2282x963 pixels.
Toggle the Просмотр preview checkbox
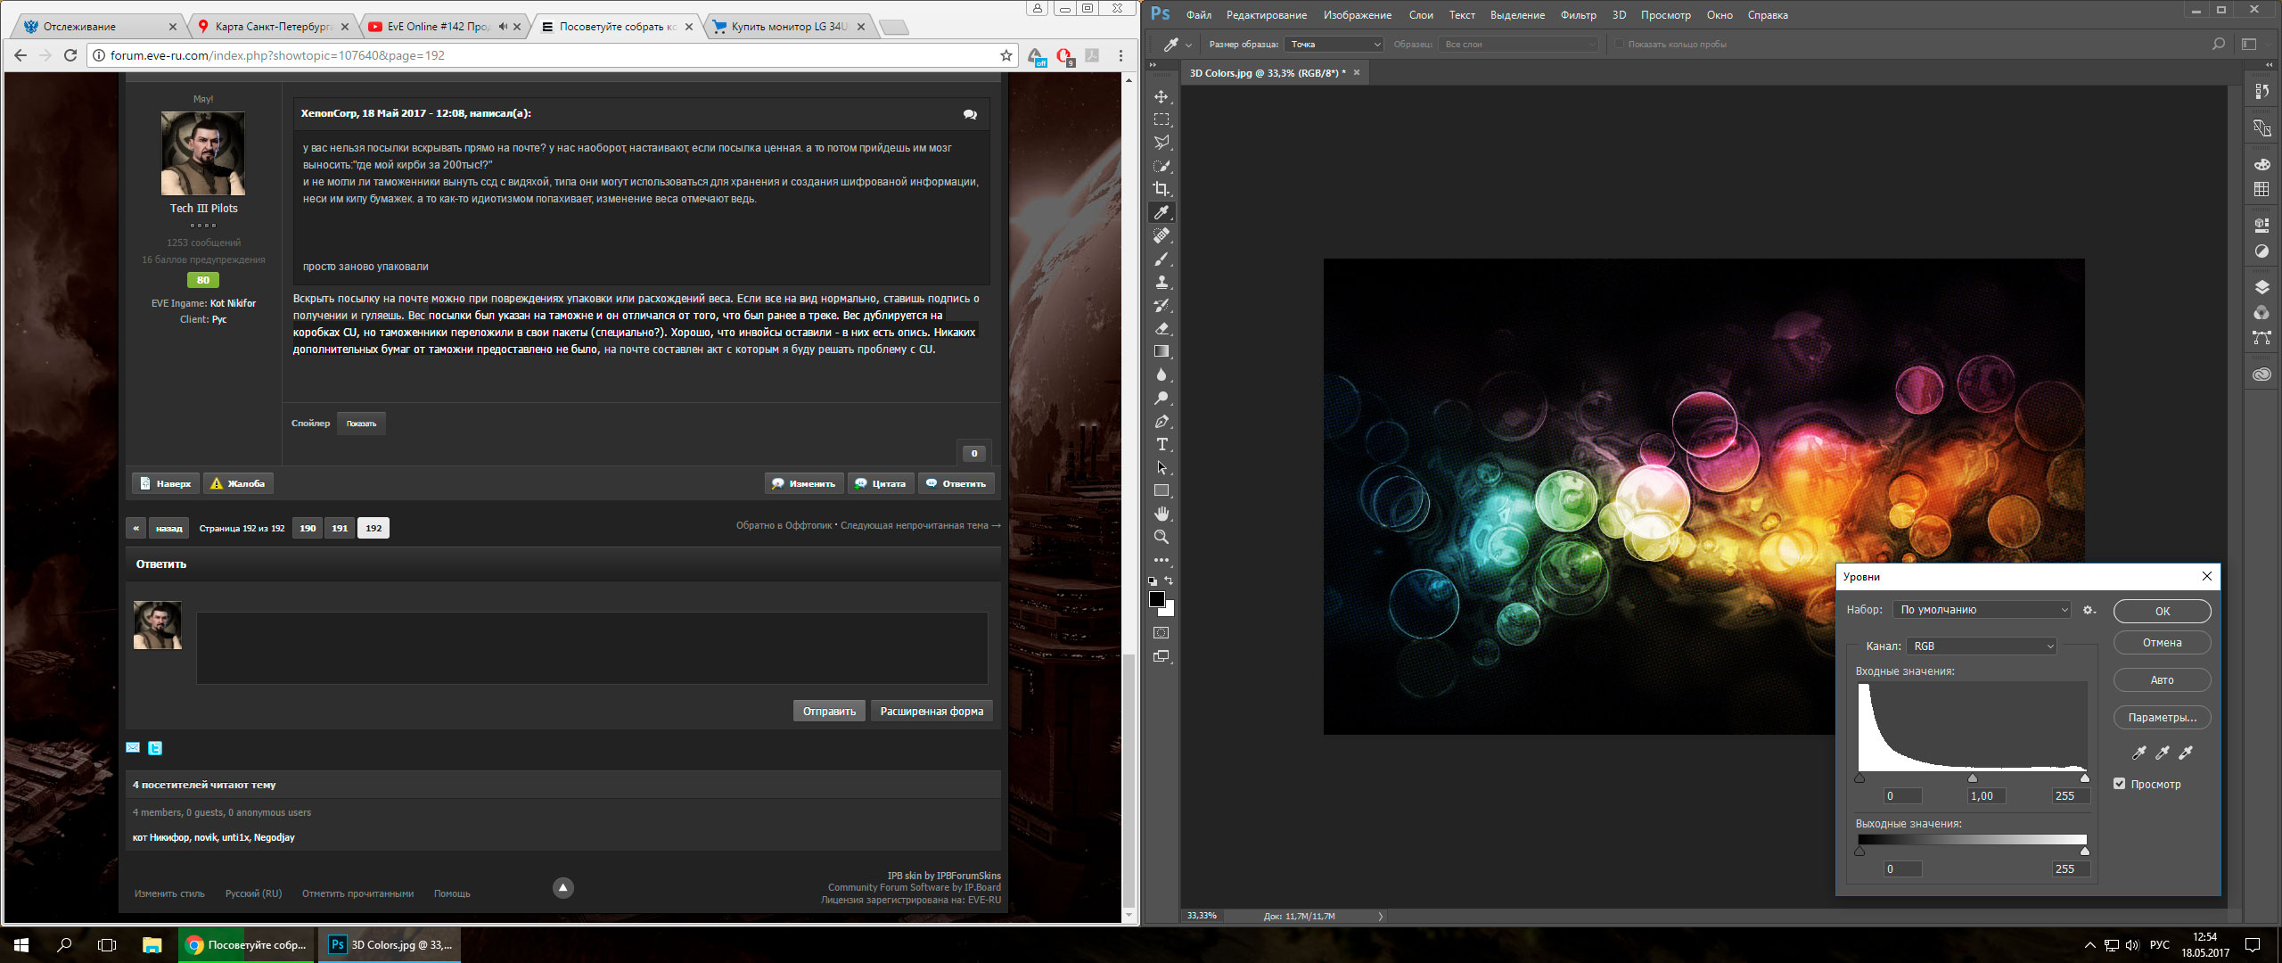coord(2120,784)
